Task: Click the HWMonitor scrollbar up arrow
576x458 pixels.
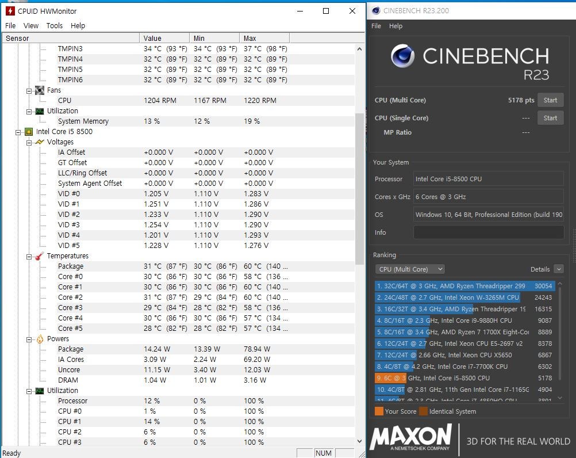Action: click(x=359, y=49)
